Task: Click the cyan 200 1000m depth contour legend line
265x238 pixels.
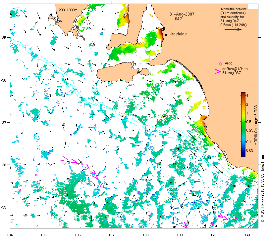Action: point(65,13)
